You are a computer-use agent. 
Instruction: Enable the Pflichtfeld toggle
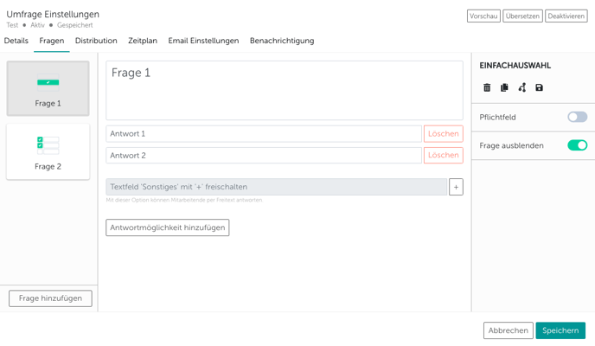(x=577, y=117)
